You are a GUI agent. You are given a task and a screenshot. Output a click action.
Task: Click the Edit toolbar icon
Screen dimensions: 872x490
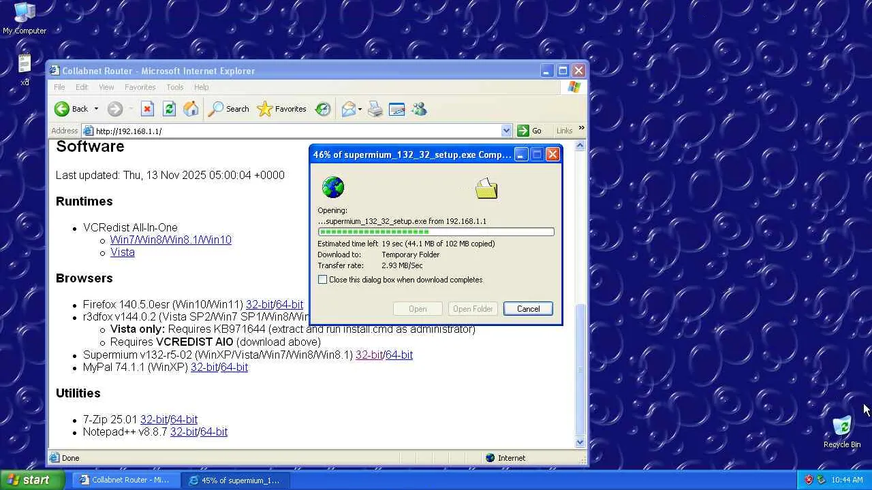[396, 109]
